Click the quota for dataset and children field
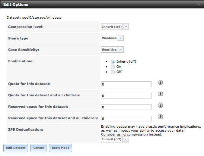This screenshot has width=204, height=156. [x=126, y=96]
